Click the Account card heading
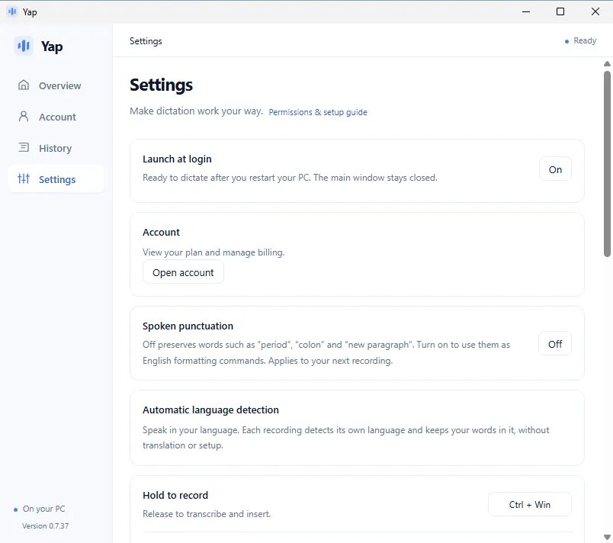The image size is (613, 543). pyautogui.click(x=161, y=232)
